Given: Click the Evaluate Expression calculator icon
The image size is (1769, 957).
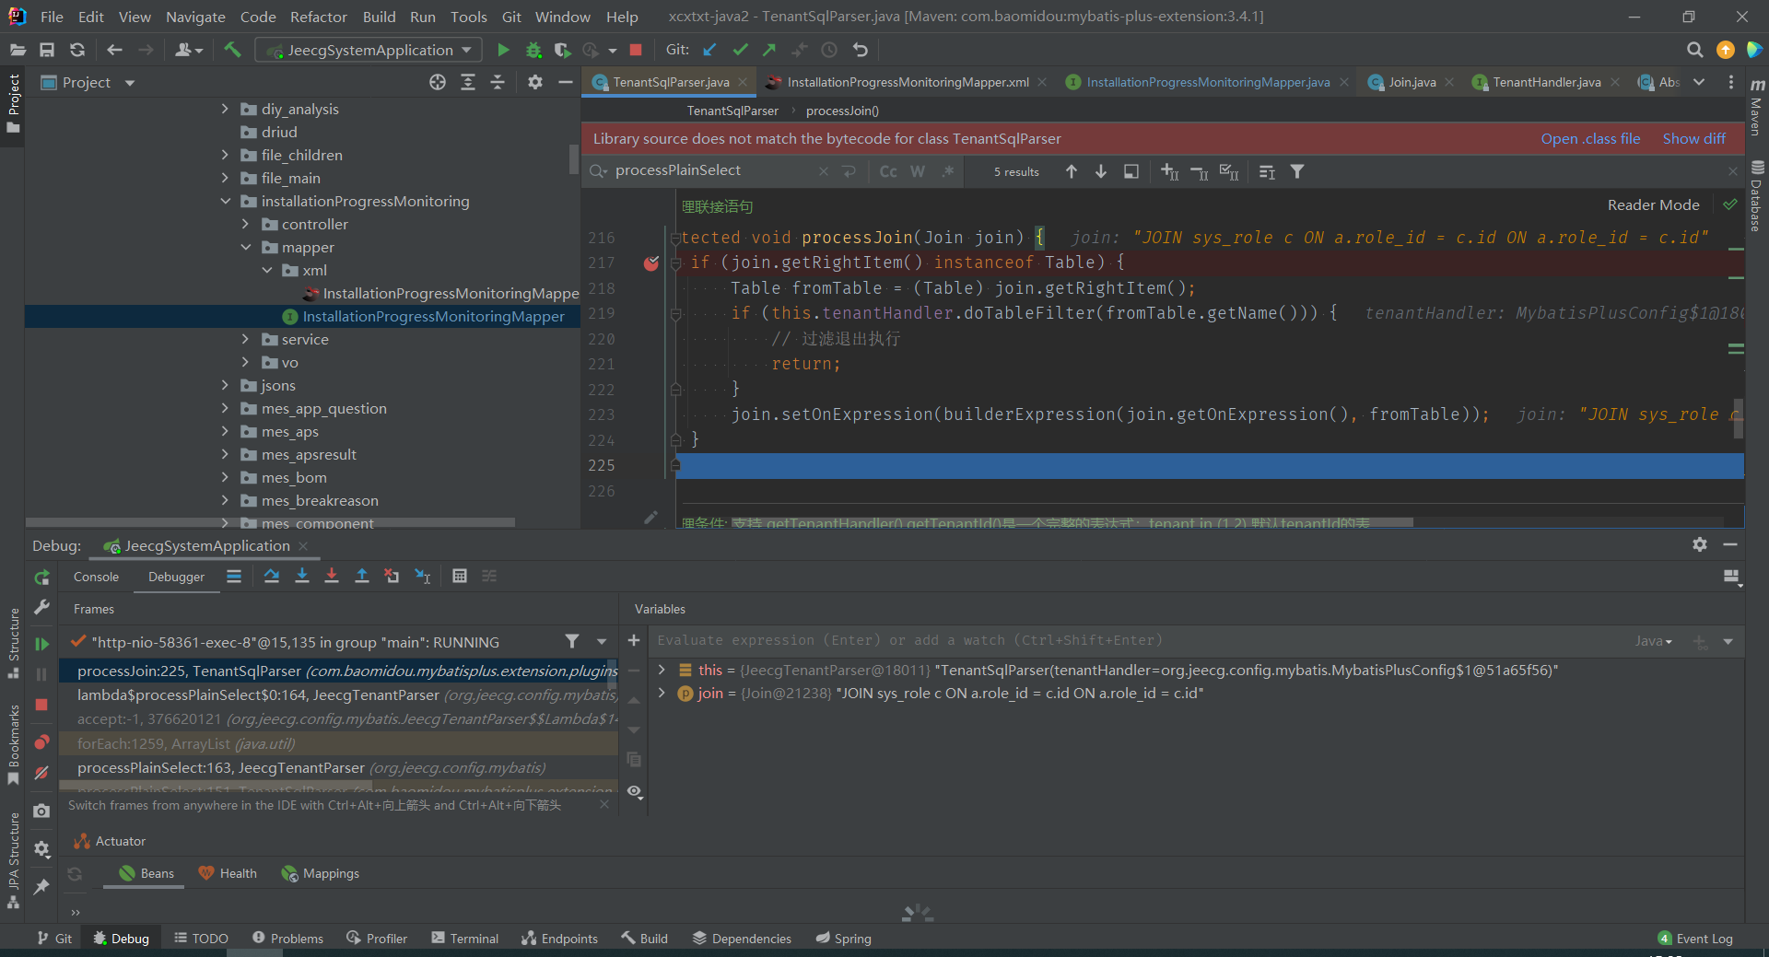Looking at the screenshot, I should coord(460,576).
